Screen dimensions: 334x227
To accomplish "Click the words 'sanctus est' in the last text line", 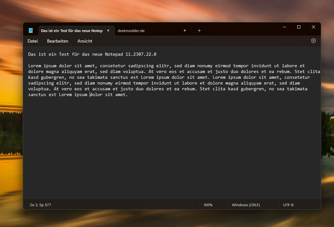I will (x=42, y=94).
